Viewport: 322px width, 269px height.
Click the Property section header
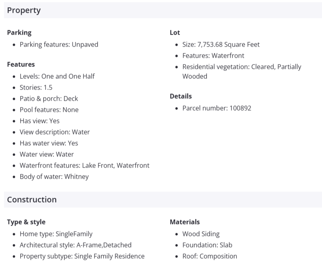pyautogui.click(x=24, y=10)
